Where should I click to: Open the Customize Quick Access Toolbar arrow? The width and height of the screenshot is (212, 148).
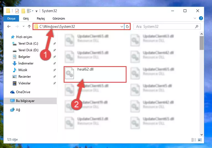36,11
